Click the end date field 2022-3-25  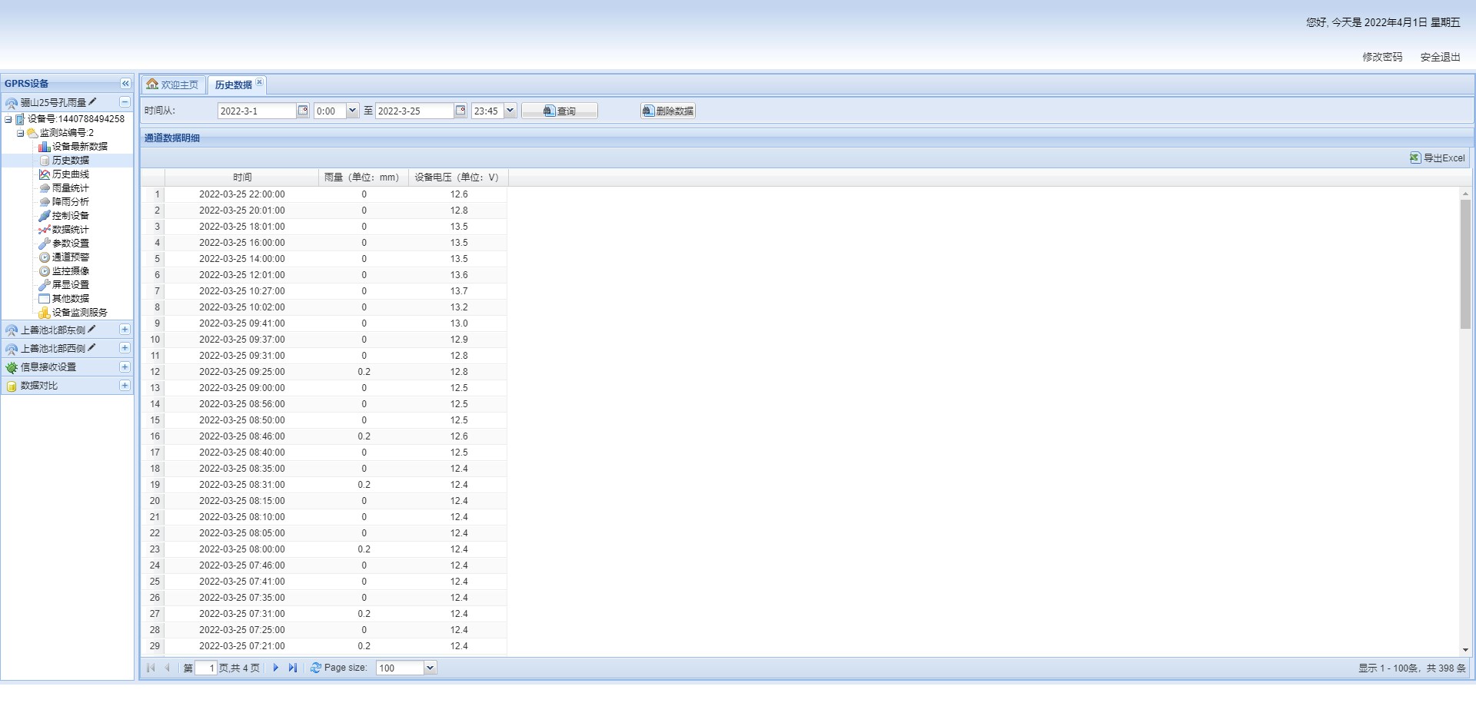coord(414,111)
